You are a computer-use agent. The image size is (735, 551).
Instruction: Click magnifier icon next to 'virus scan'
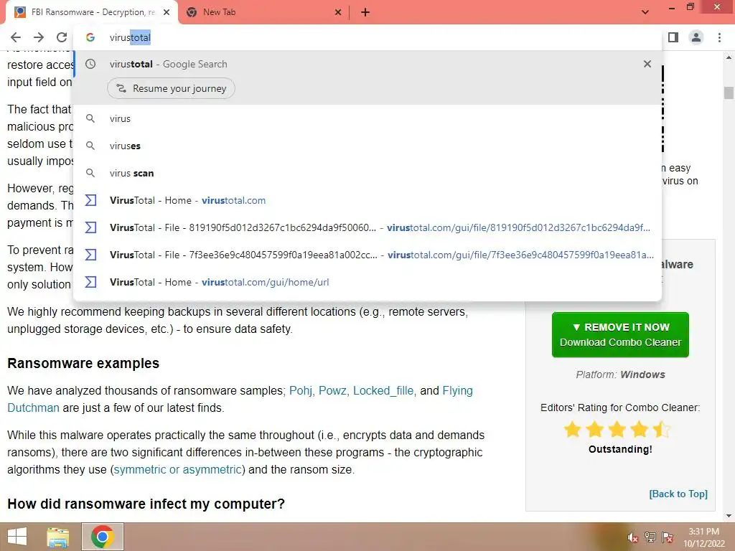90,173
